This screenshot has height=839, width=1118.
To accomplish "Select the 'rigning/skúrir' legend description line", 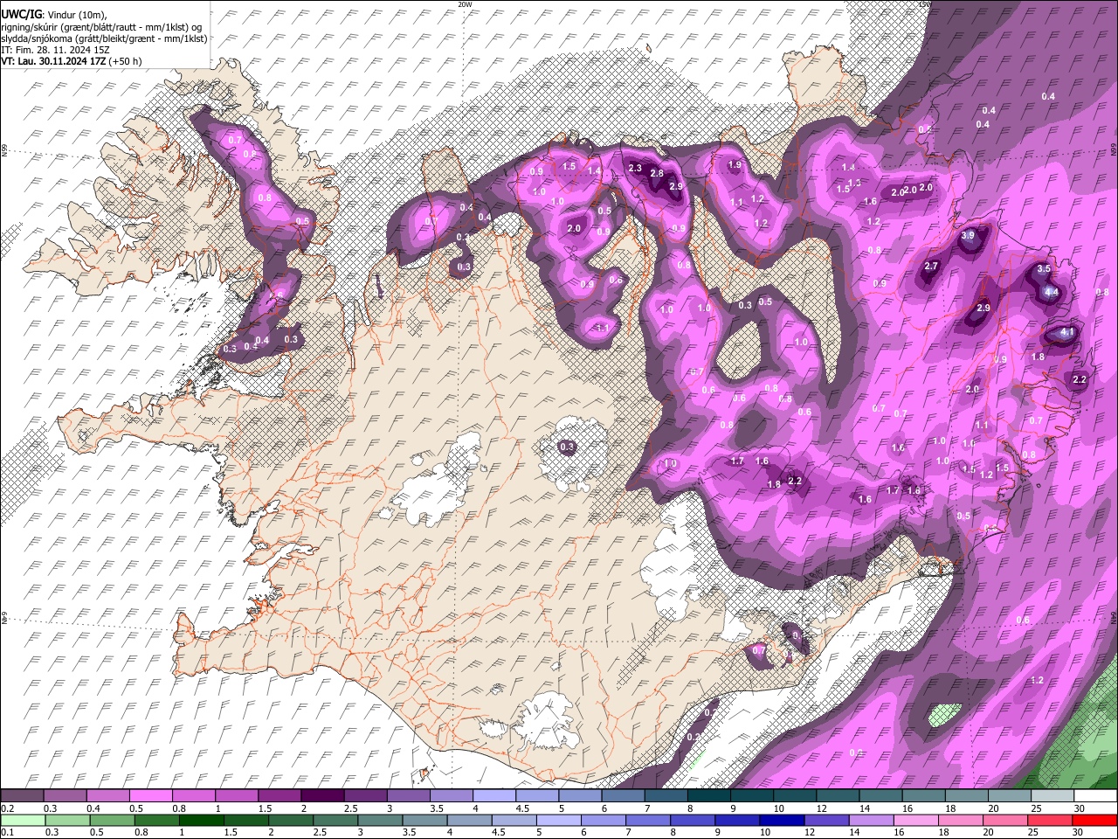I will click(x=102, y=27).
